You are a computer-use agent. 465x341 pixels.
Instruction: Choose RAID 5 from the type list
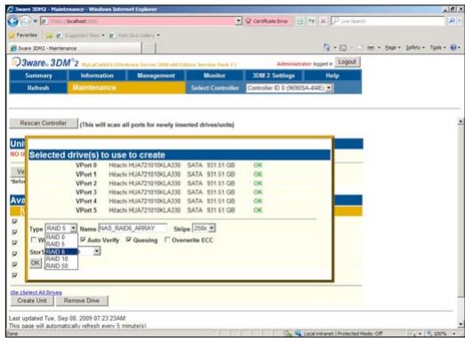point(61,244)
